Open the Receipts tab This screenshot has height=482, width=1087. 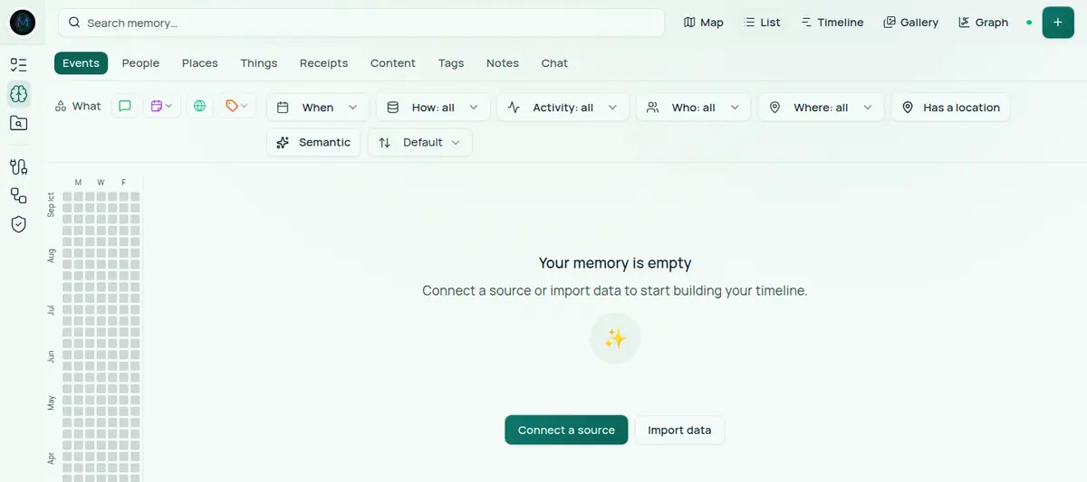pos(323,62)
